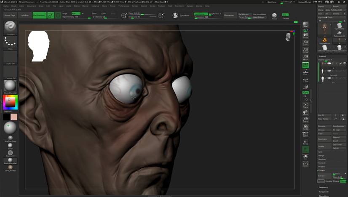Select the SimpleBrush tool

click(x=325, y=40)
